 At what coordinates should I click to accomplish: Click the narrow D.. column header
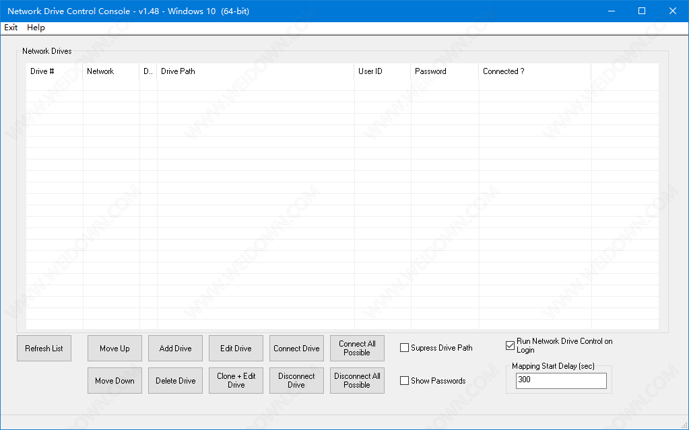click(x=148, y=71)
